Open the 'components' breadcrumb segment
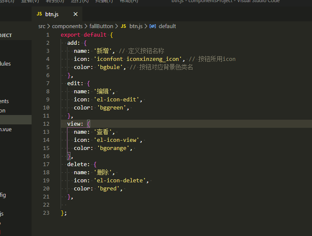 pos(67,26)
